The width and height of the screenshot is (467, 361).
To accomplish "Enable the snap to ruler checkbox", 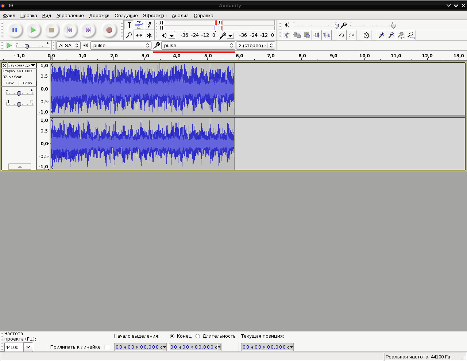I will (x=107, y=347).
